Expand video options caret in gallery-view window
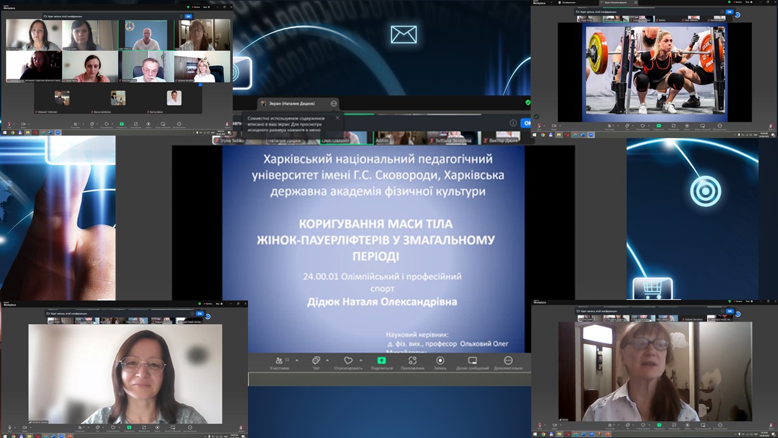This screenshot has width=778, height=438. click(29, 123)
